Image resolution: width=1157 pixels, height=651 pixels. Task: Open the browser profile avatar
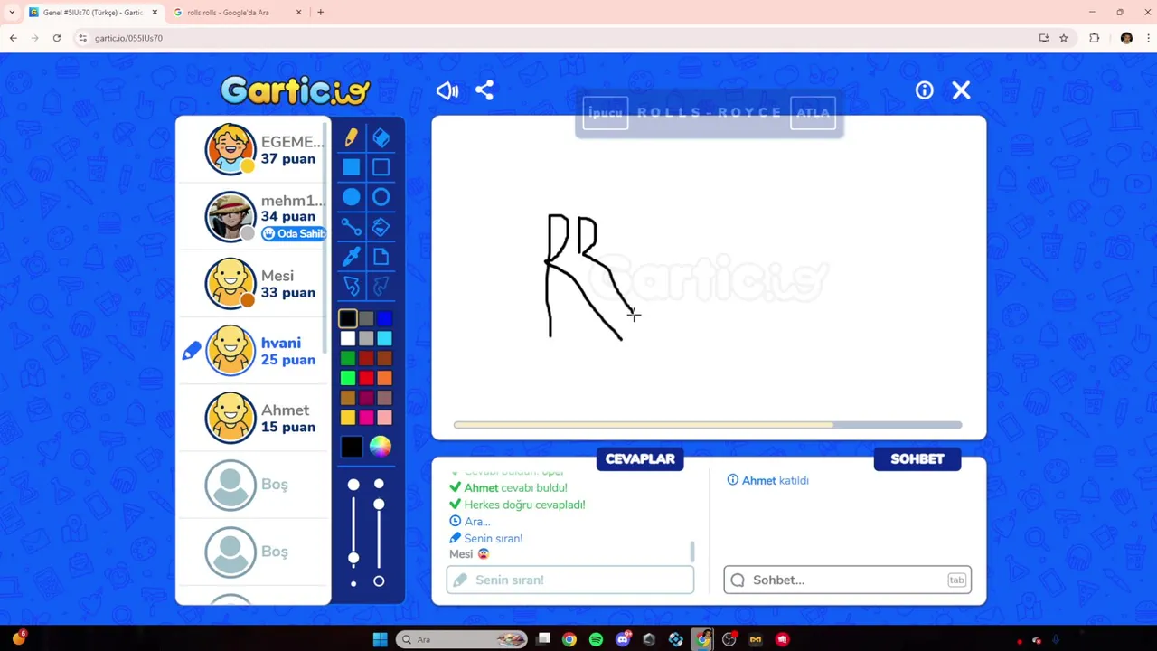point(1126,38)
